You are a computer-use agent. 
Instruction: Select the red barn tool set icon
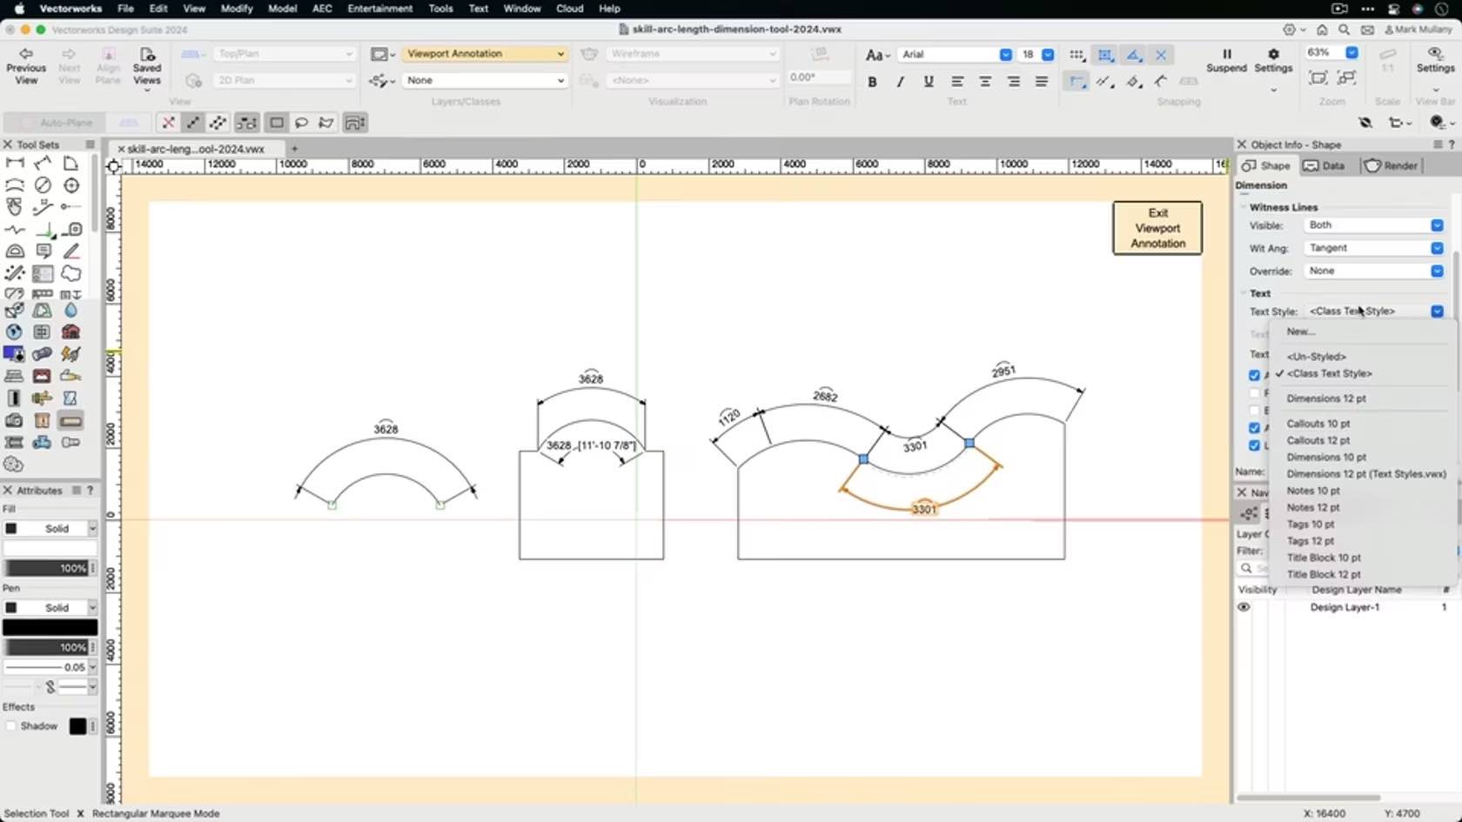click(x=70, y=331)
